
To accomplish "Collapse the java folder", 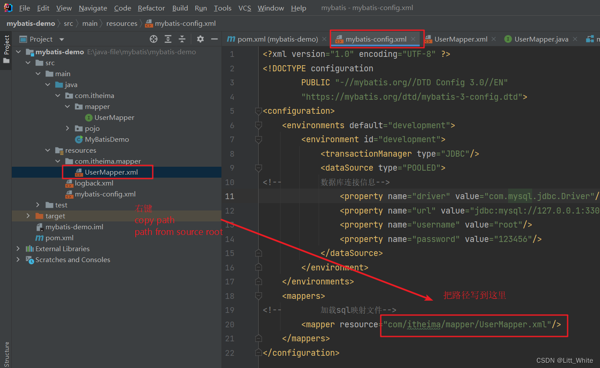I will 48,85.
